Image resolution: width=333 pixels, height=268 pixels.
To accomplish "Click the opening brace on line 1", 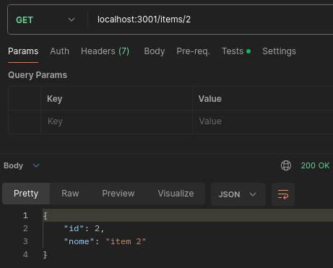I will [46, 215].
